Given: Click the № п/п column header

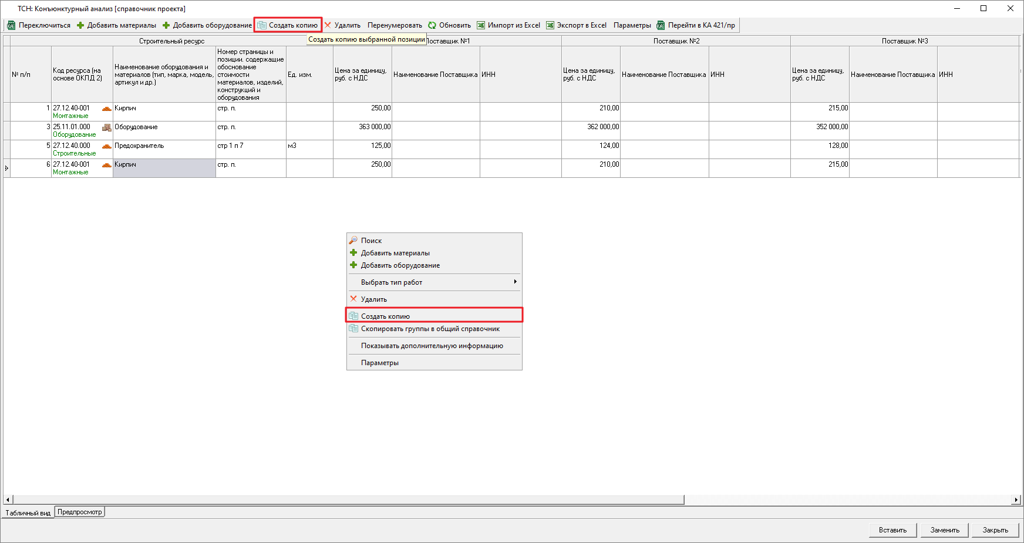Looking at the screenshot, I should [x=31, y=75].
